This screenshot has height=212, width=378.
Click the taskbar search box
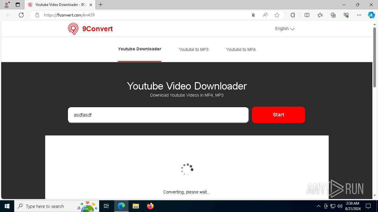57,206
